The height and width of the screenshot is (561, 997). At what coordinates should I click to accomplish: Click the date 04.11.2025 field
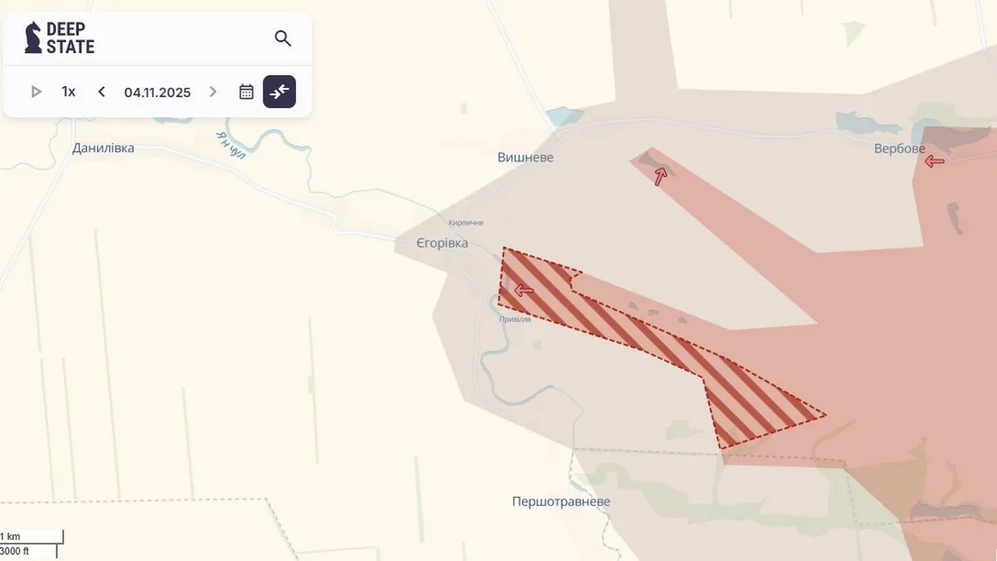point(157,92)
